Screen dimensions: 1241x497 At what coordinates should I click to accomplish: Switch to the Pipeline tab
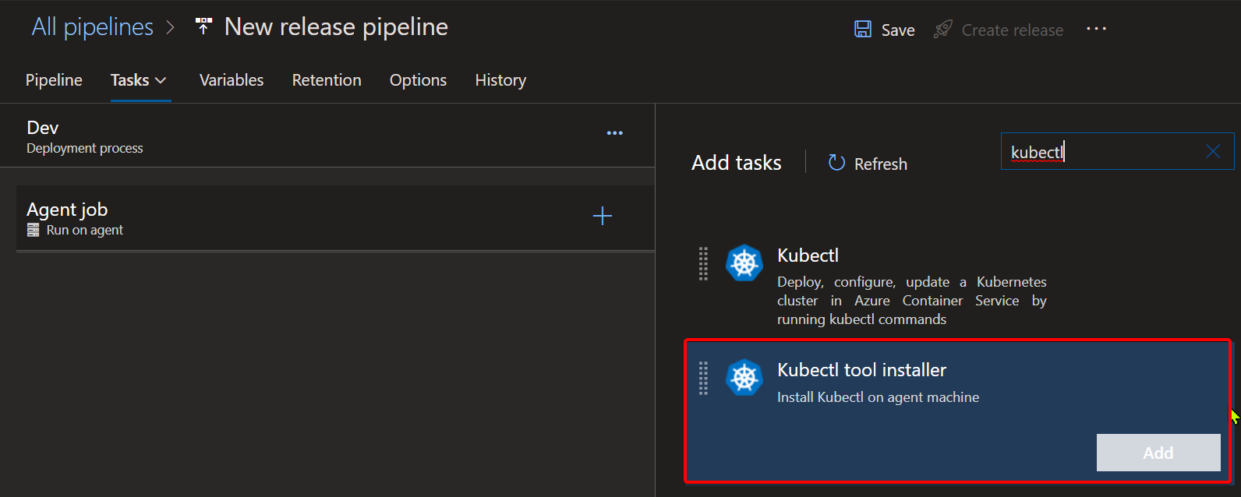point(54,80)
